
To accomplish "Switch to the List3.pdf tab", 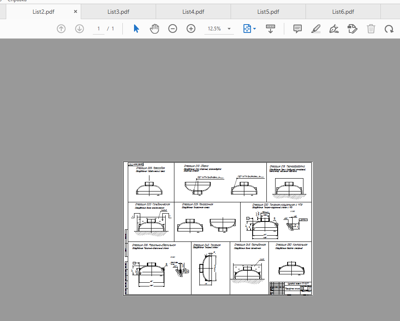I will pos(118,12).
